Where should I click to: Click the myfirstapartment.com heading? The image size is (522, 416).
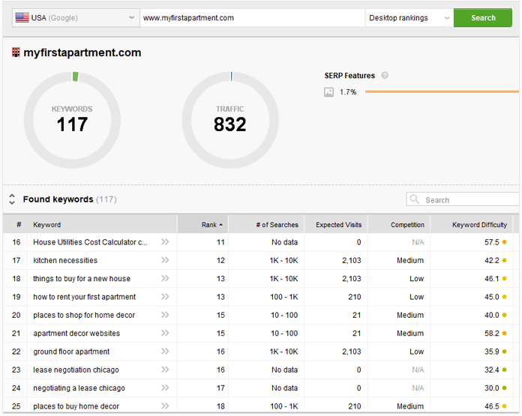[x=82, y=52]
